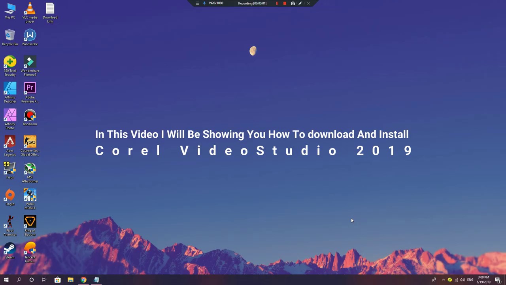Open File Explorer from taskbar
Image resolution: width=506 pixels, height=285 pixels.
pyautogui.click(x=70, y=280)
